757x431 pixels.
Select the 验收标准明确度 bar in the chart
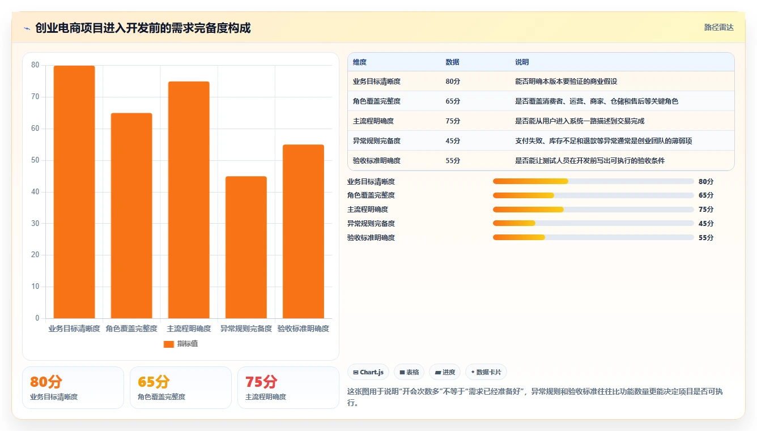click(x=303, y=232)
